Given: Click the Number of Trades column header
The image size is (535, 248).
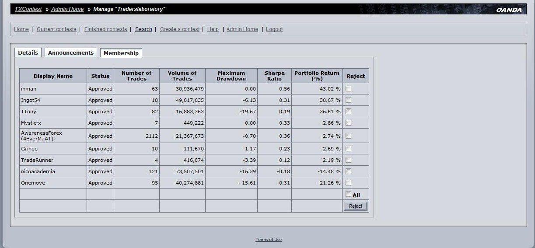Looking at the screenshot, I should click(x=136, y=76).
